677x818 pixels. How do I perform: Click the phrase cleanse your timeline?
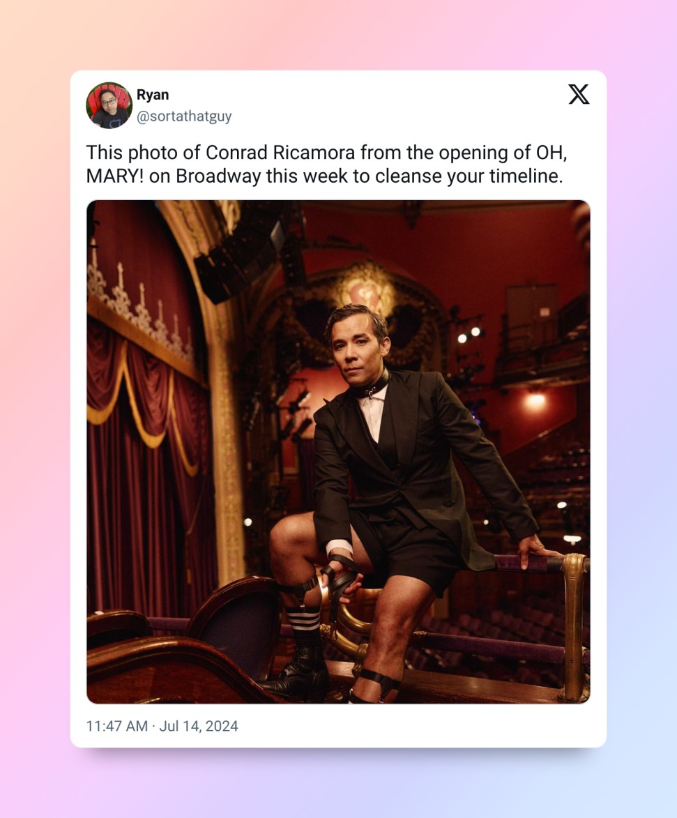[469, 176]
